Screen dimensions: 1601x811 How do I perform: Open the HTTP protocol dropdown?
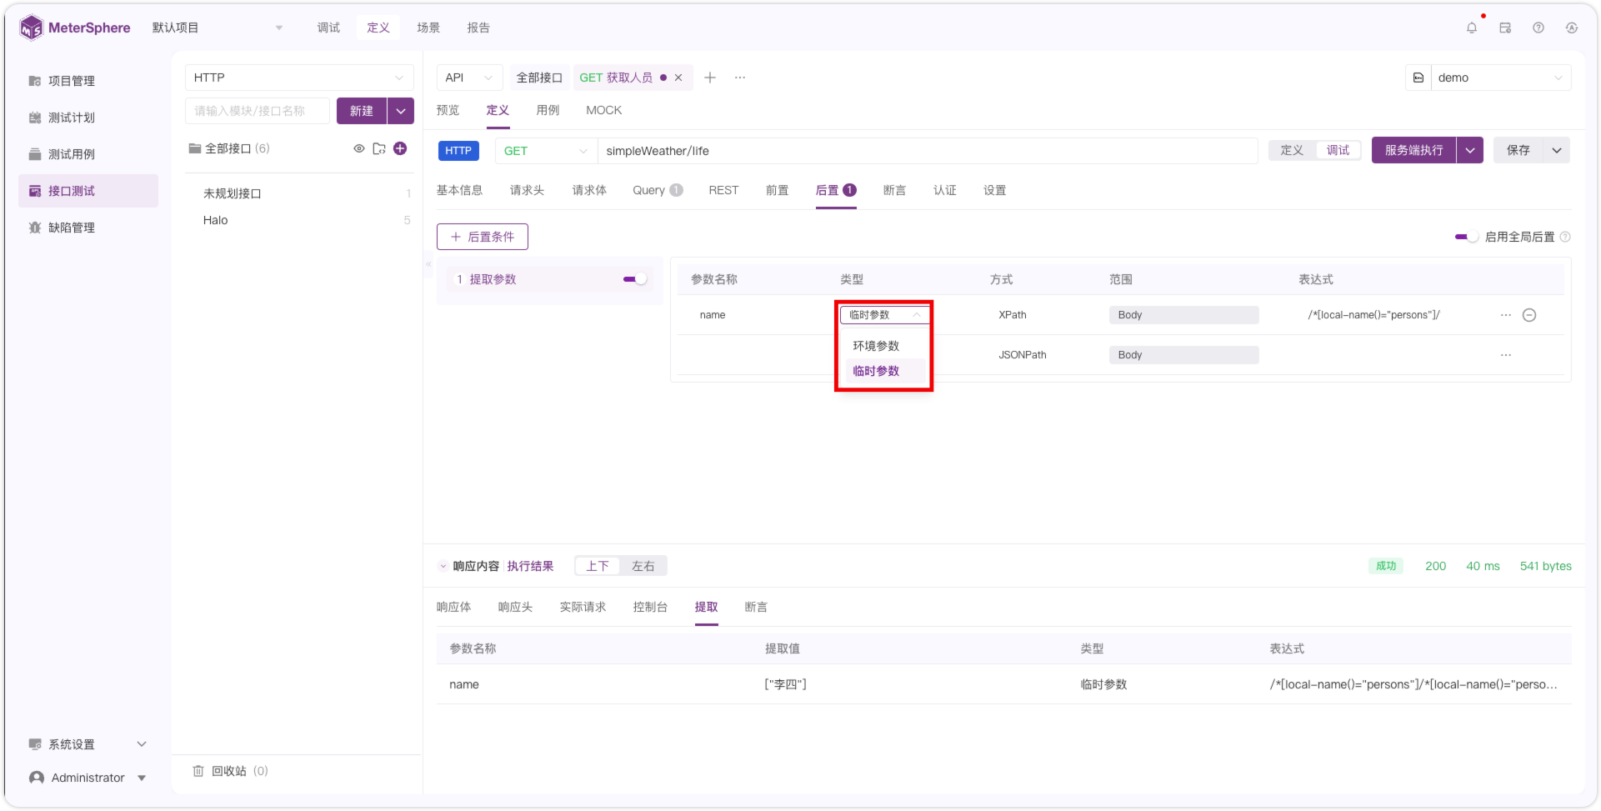[x=299, y=78]
